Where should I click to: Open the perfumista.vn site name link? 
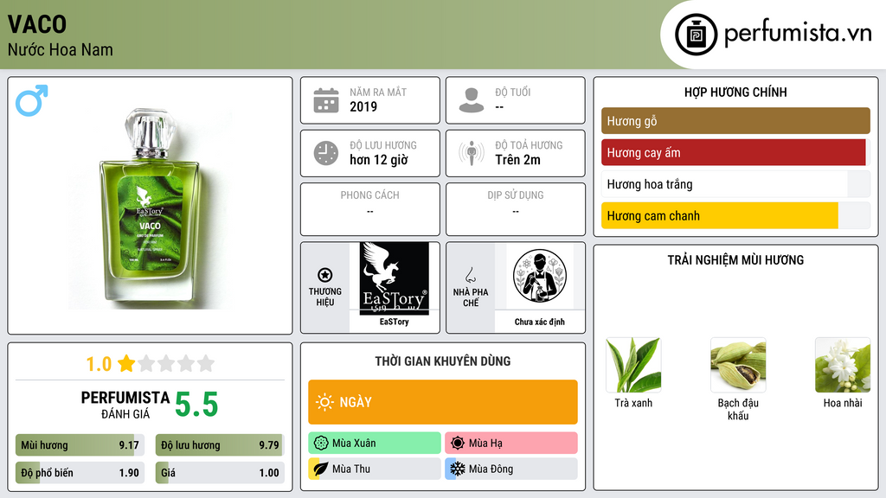pos(798,34)
